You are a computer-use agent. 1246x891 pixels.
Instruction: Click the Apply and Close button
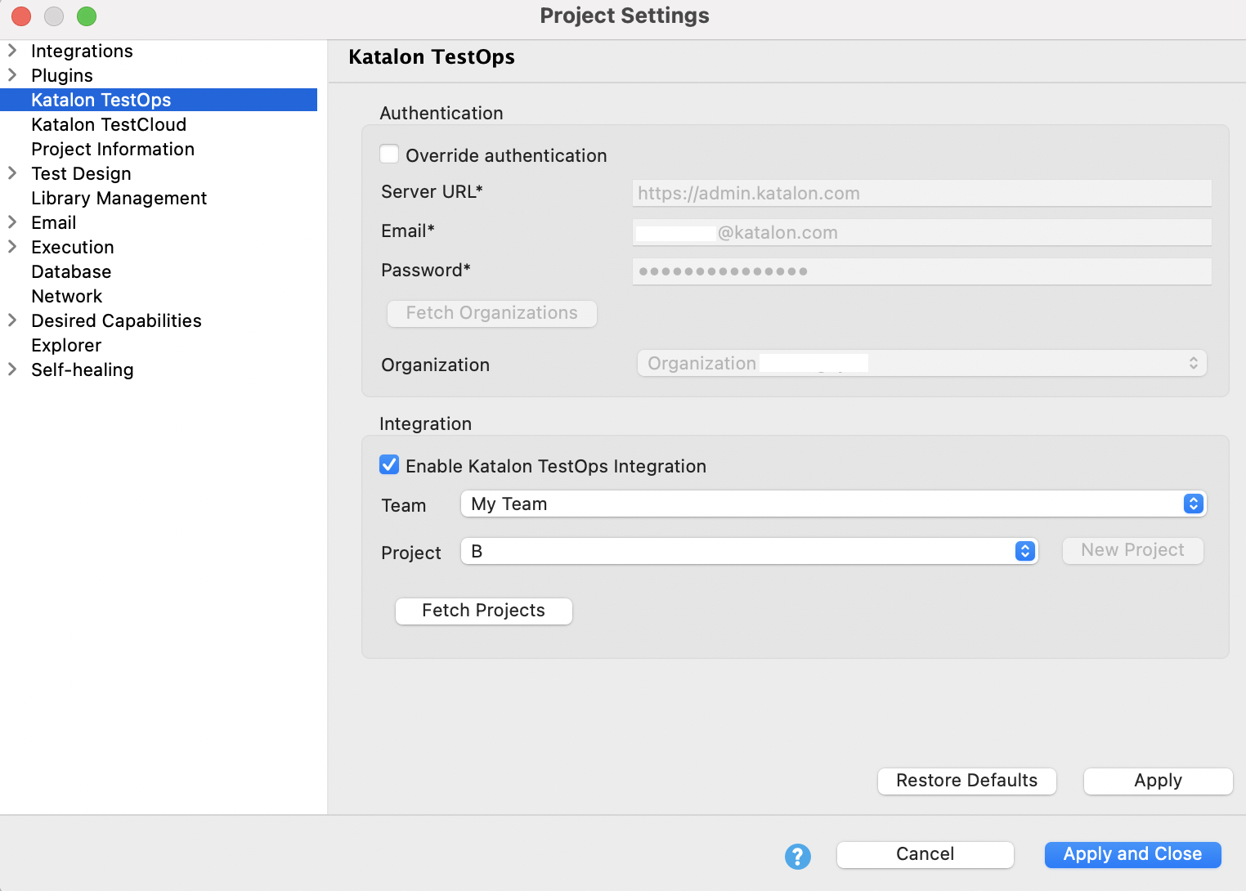1132,854
